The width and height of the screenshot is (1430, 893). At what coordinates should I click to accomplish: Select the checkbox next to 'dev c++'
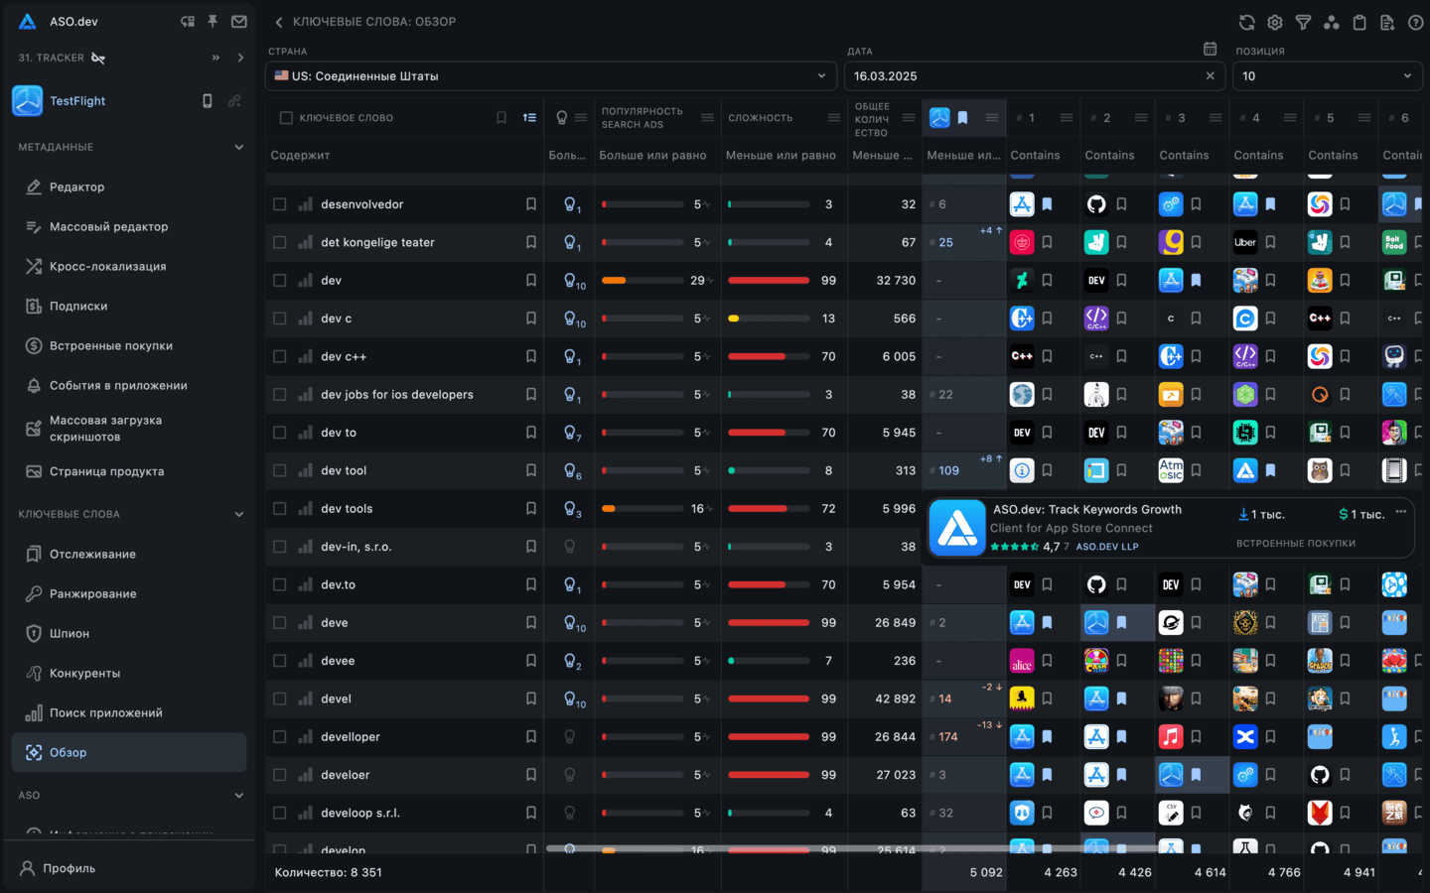(280, 356)
